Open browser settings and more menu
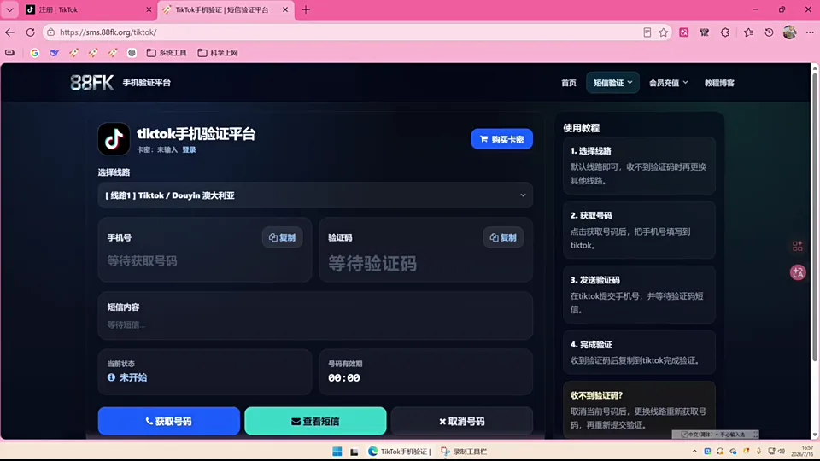 [810, 32]
